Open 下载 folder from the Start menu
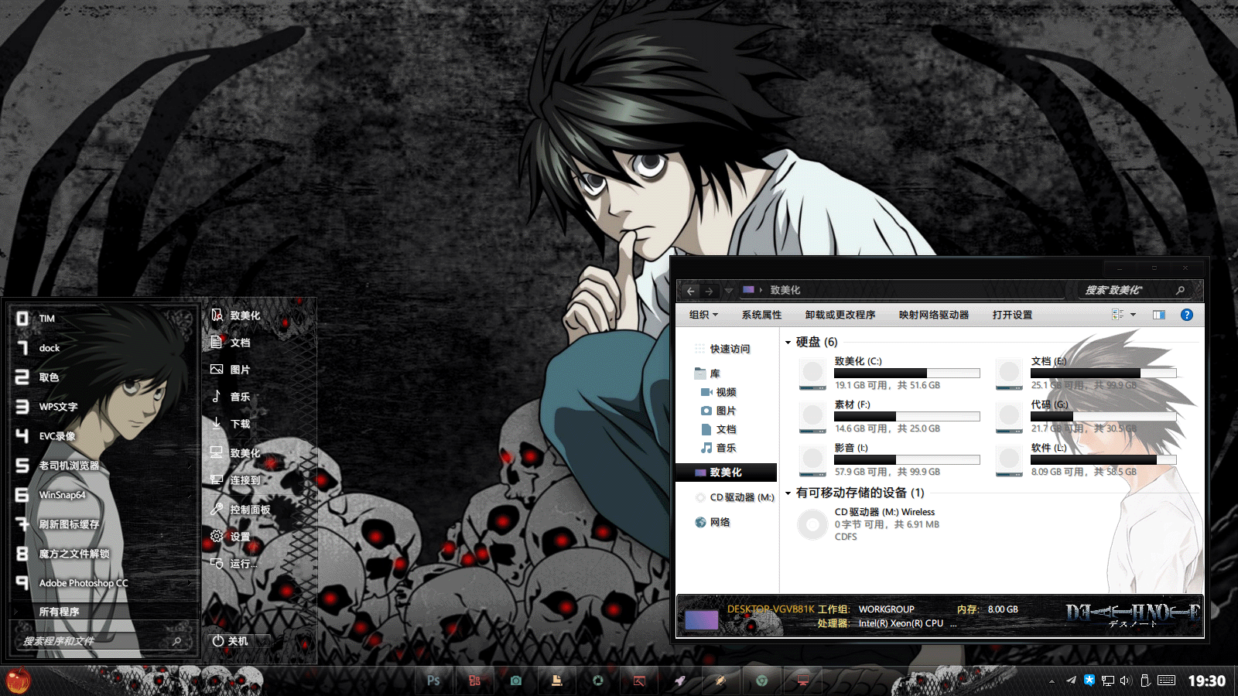 click(231, 424)
